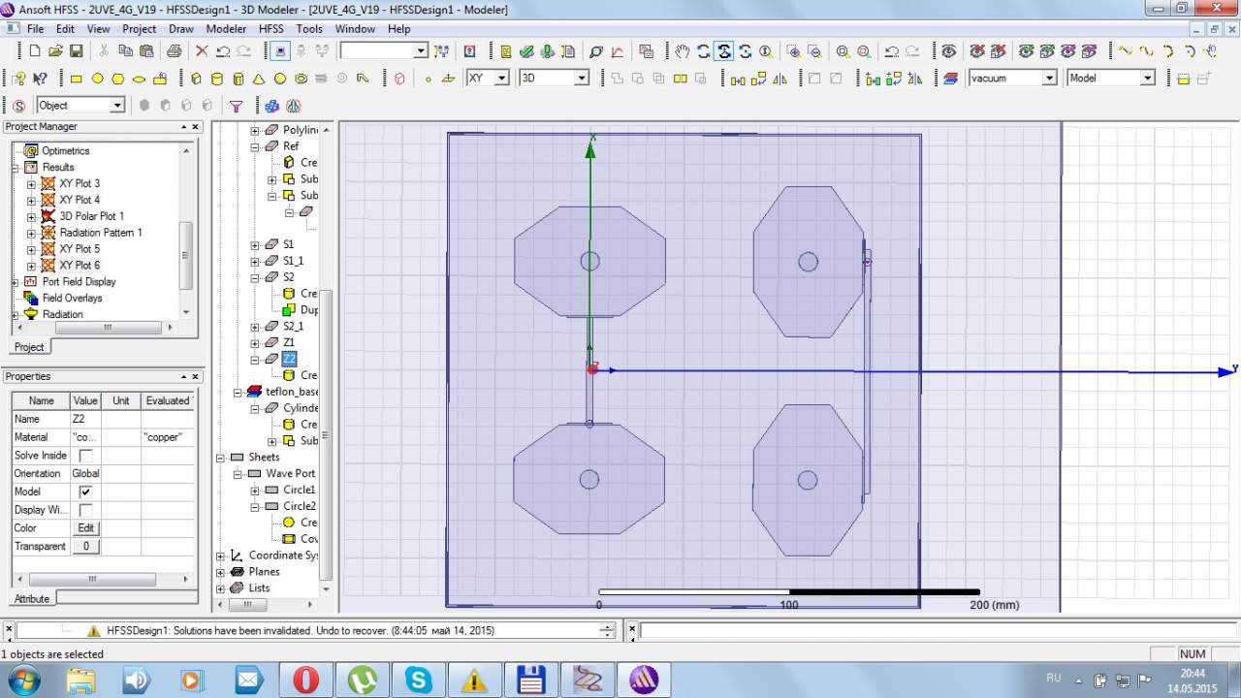Enable the Solve Inside checkbox
This screenshot has width=1241, height=698.
(x=85, y=456)
